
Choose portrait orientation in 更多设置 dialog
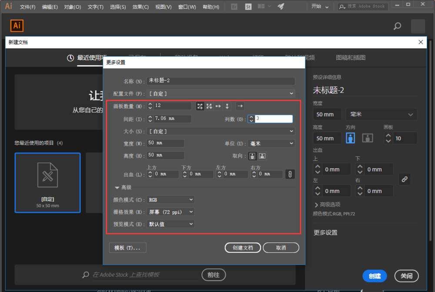coord(252,156)
